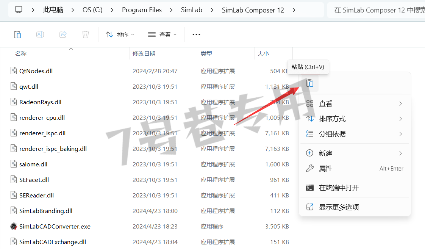The image size is (425, 249).
Task: Click SimLab Composer 12 in the address bar
Action: click(x=253, y=10)
